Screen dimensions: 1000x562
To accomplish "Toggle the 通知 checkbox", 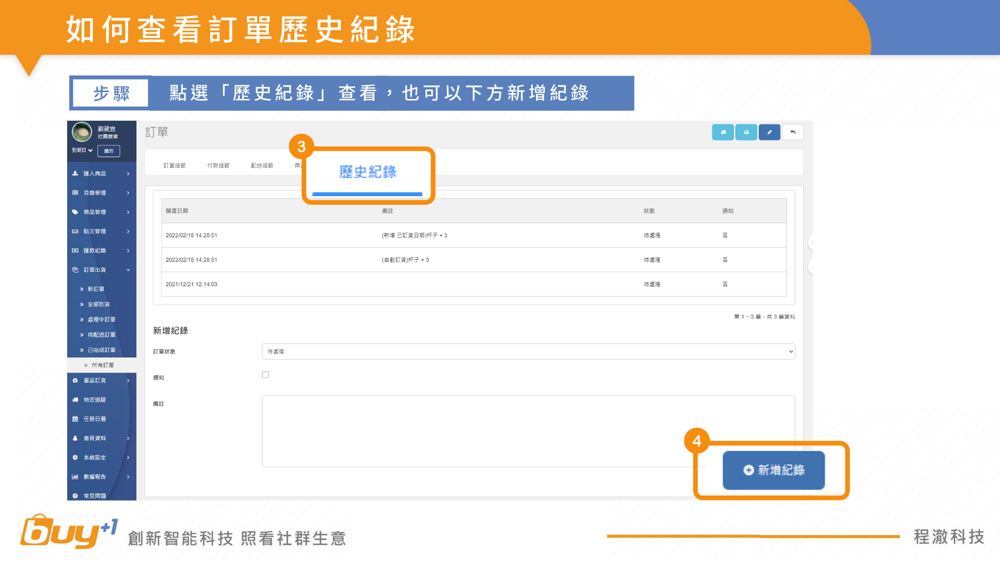I will [x=265, y=375].
